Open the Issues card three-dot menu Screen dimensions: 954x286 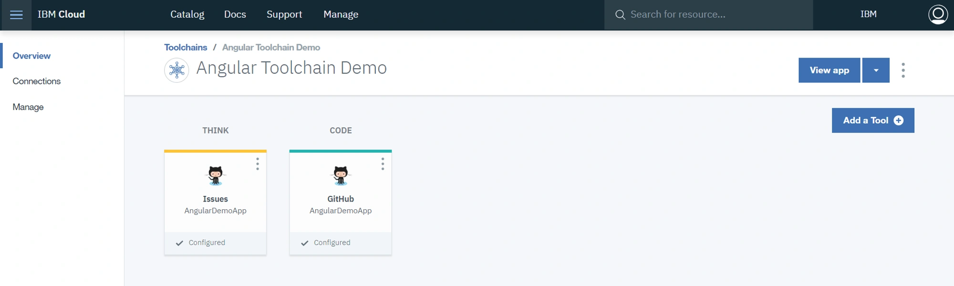click(x=258, y=164)
